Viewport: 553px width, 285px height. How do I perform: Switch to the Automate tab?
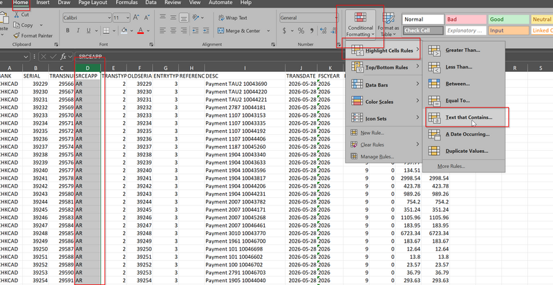220,3
